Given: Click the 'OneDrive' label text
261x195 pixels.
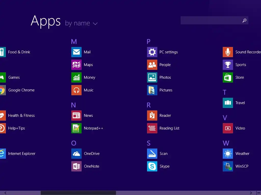Looking at the screenshot, I should click(x=92, y=154).
